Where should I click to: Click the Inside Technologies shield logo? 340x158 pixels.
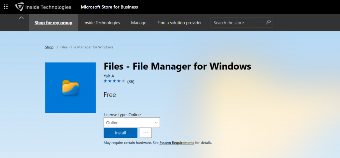19,7
